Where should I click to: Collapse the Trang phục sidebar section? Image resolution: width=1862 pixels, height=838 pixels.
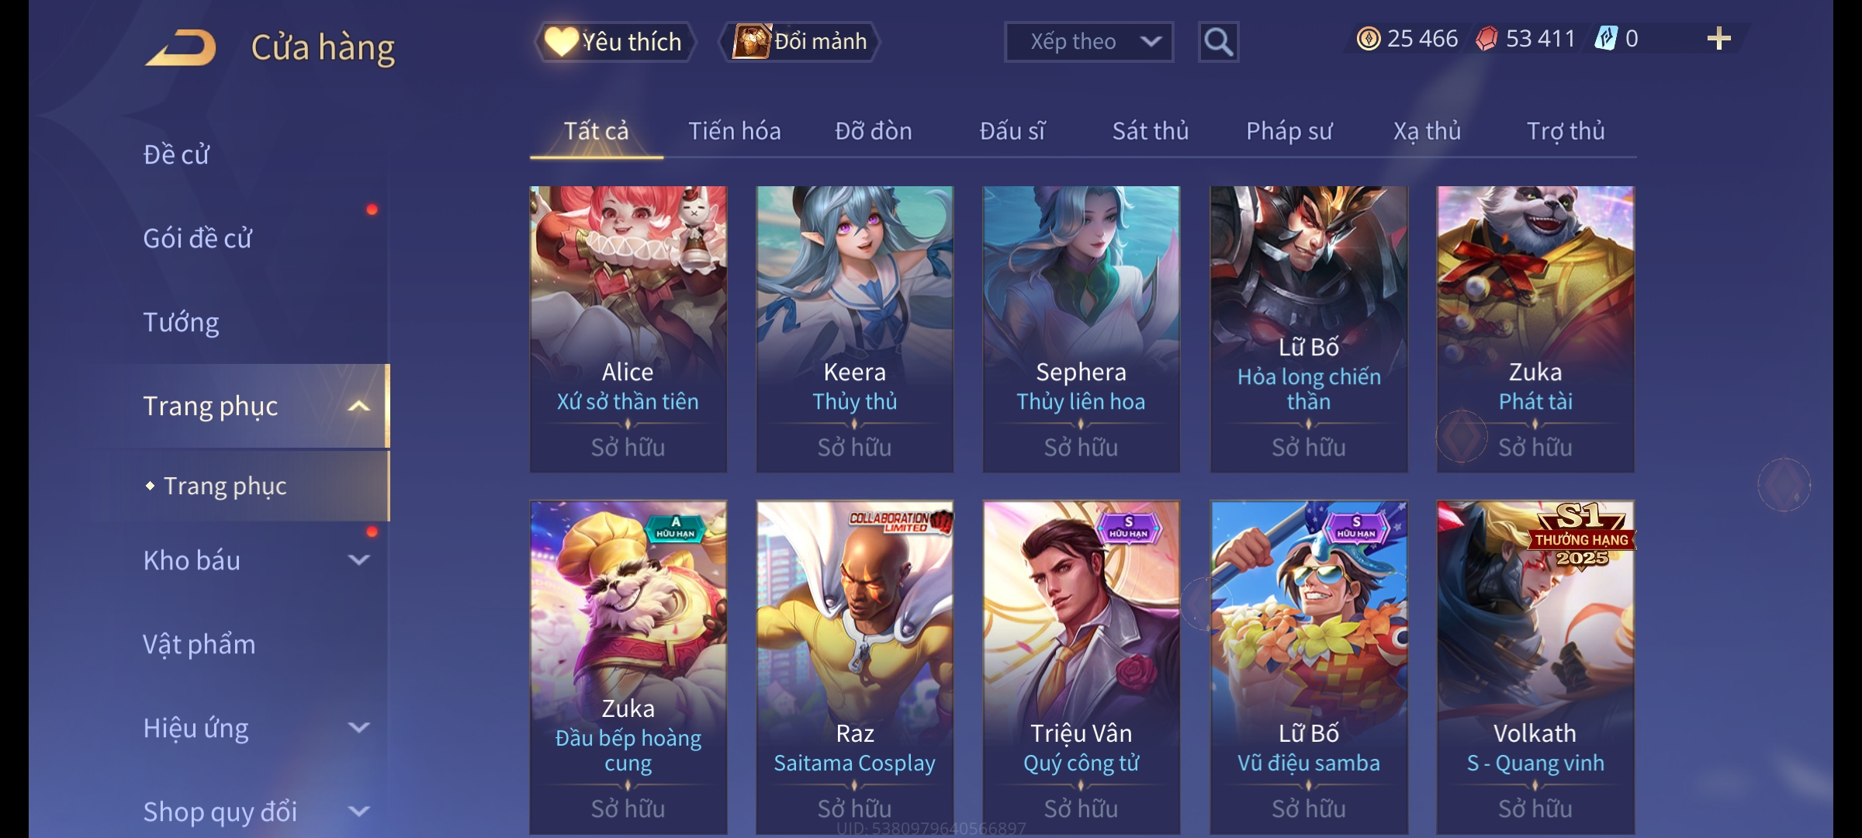point(358,406)
